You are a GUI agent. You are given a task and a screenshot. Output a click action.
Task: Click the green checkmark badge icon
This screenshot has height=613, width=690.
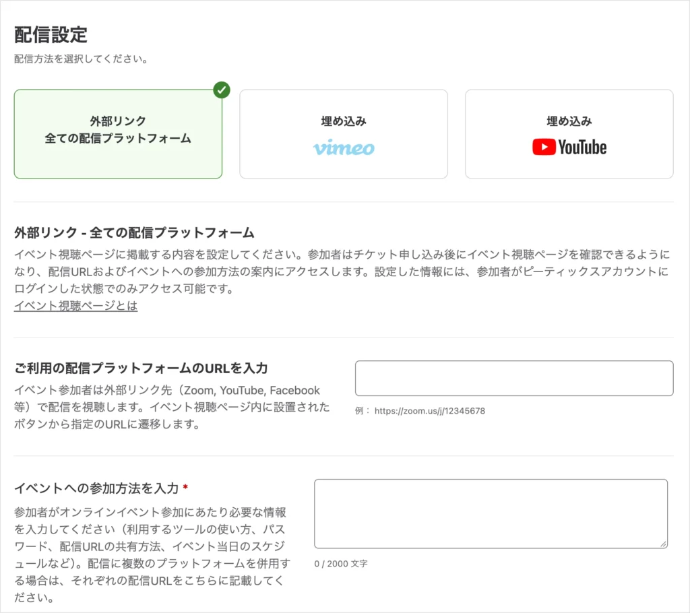pyautogui.click(x=222, y=90)
